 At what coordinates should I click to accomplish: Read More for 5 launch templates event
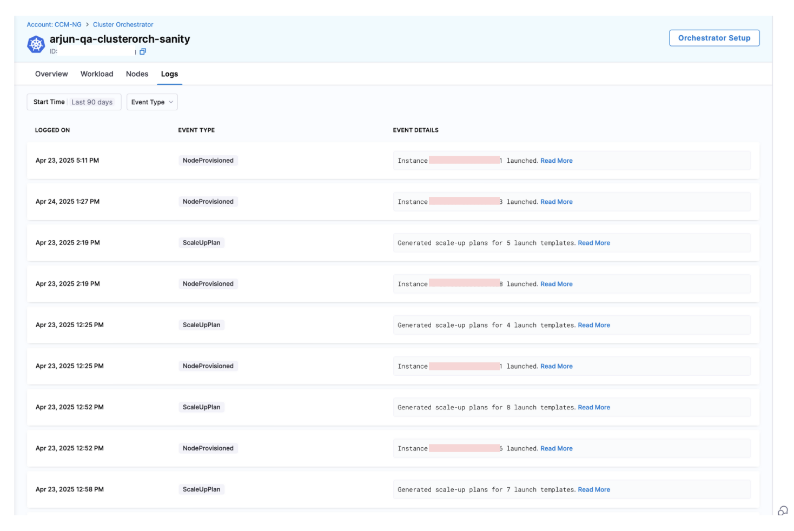[x=594, y=243]
